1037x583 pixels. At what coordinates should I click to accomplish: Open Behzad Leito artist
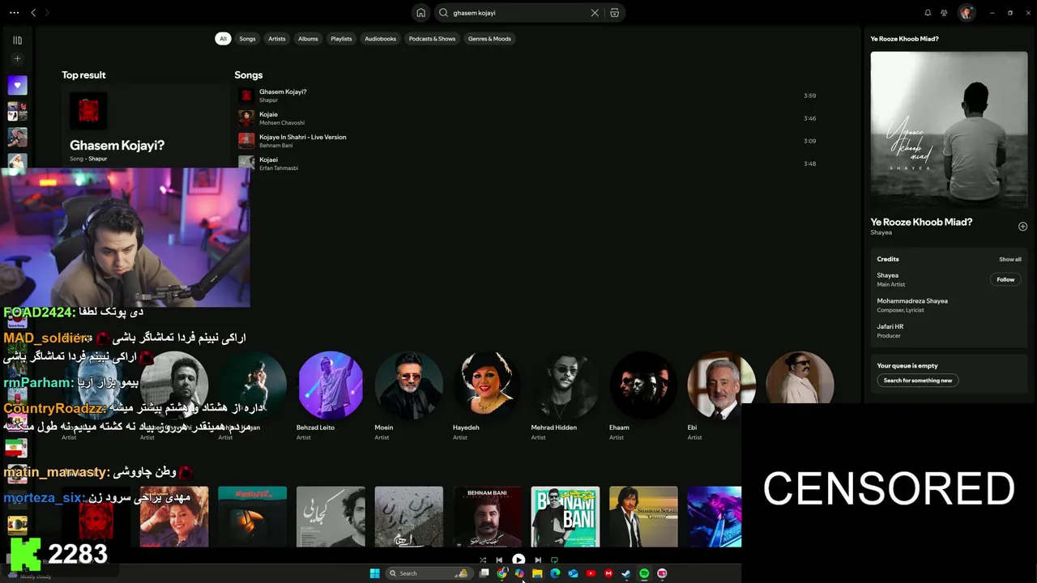[x=331, y=397]
